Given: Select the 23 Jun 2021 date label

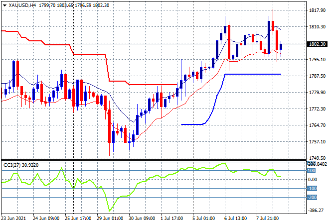Looking at the screenshot, I should click(x=13, y=219).
